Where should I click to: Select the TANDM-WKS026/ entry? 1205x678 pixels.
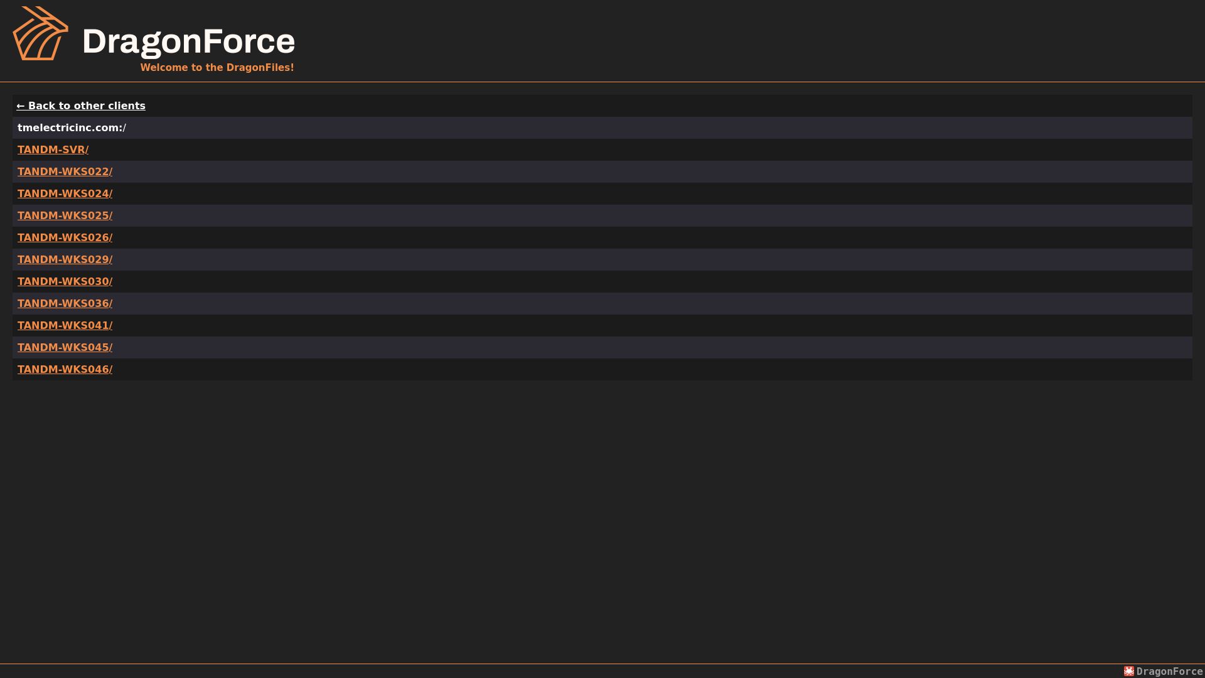(65, 238)
